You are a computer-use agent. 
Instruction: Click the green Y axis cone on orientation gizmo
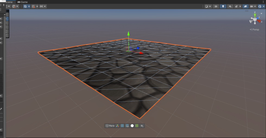click(255, 15)
